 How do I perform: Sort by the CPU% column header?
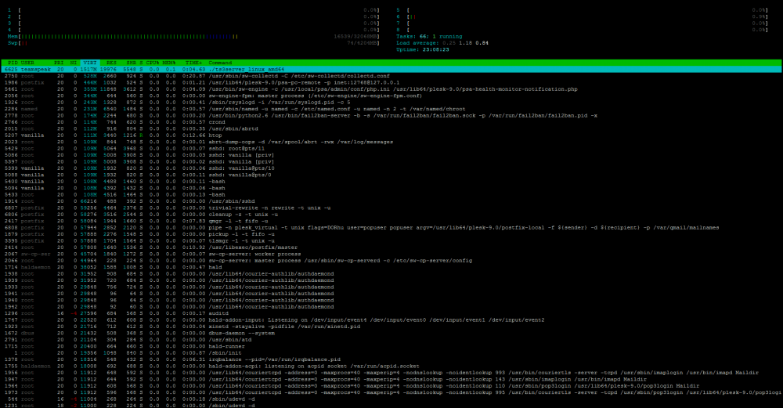153,63
